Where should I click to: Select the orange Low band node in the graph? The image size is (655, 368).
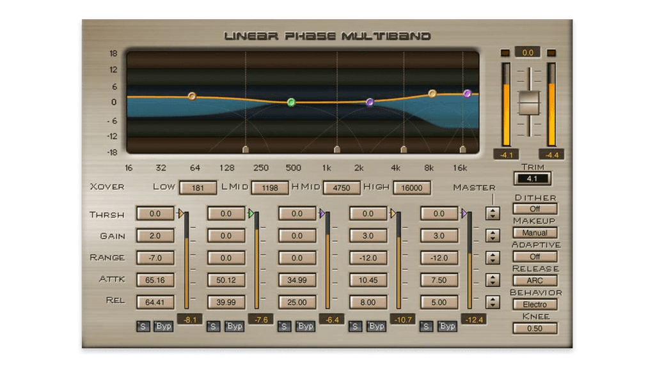click(191, 96)
